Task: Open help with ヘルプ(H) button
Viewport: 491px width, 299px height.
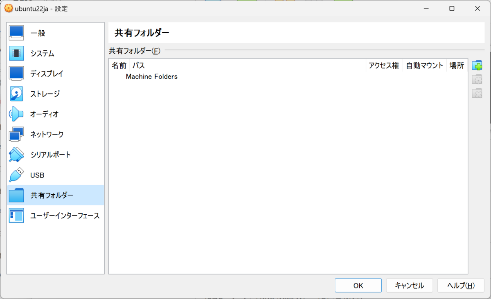Action: click(x=461, y=286)
